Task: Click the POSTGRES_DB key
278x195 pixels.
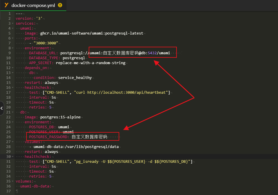Action: 42,127
